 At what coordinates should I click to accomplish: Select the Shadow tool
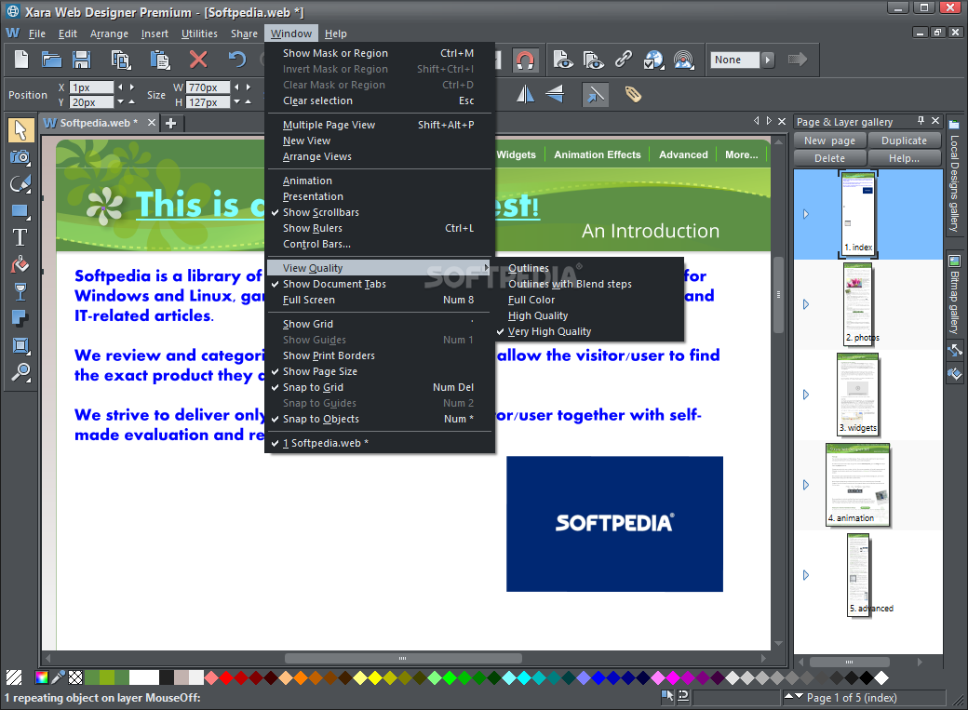click(x=20, y=318)
